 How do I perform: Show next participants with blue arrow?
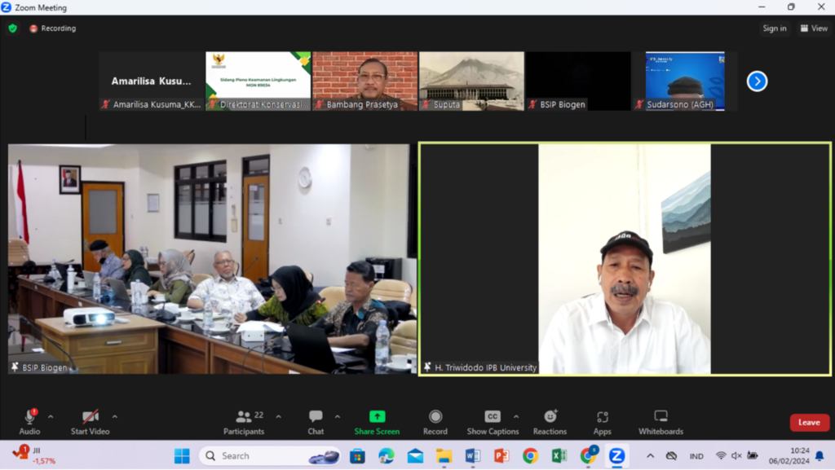tap(757, 81)
